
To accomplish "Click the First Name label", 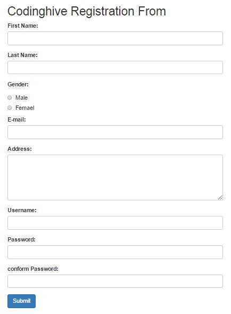I will pyautogui.click(x=23, y=26).
